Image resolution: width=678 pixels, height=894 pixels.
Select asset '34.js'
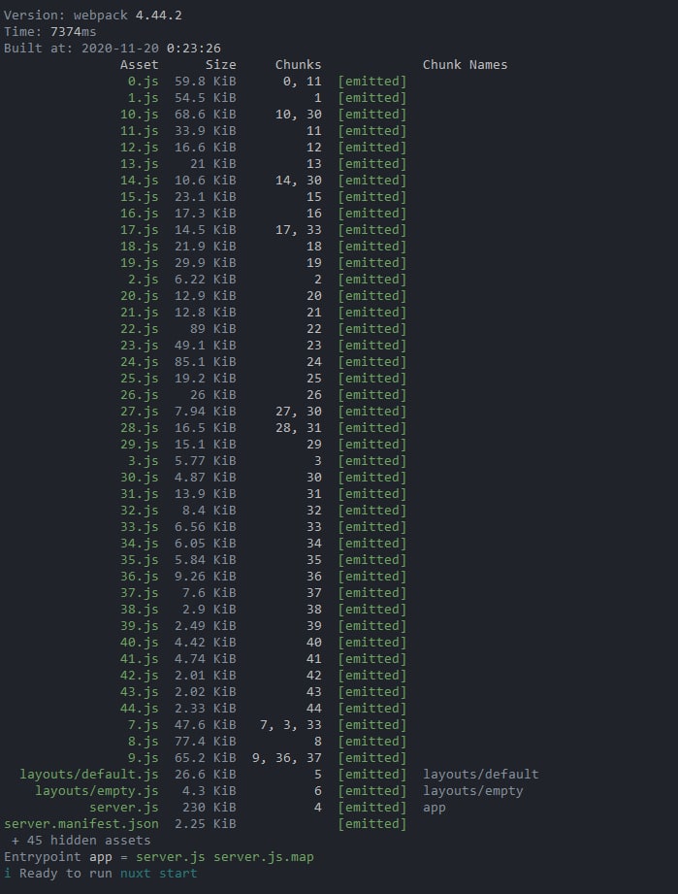point(139,544)
